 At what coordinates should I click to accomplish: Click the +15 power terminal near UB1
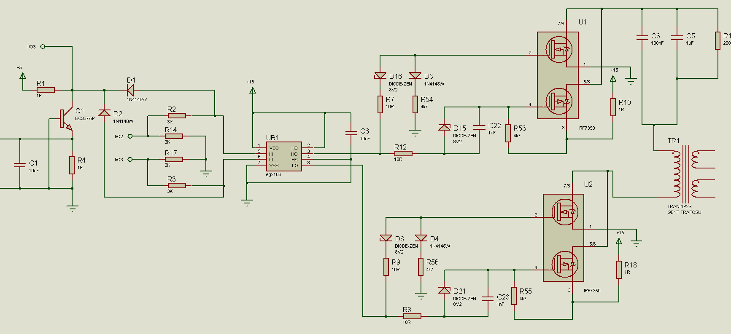point(252,90)
